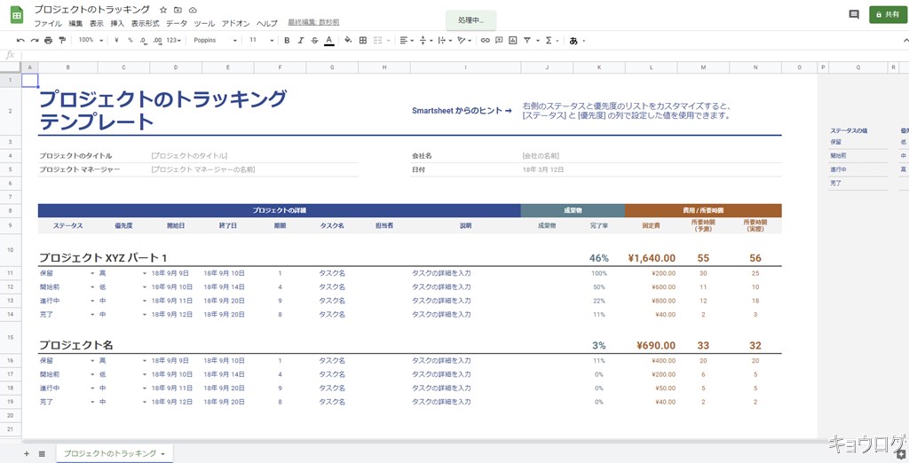Open the vertical align dropdown

pos(425,41)
